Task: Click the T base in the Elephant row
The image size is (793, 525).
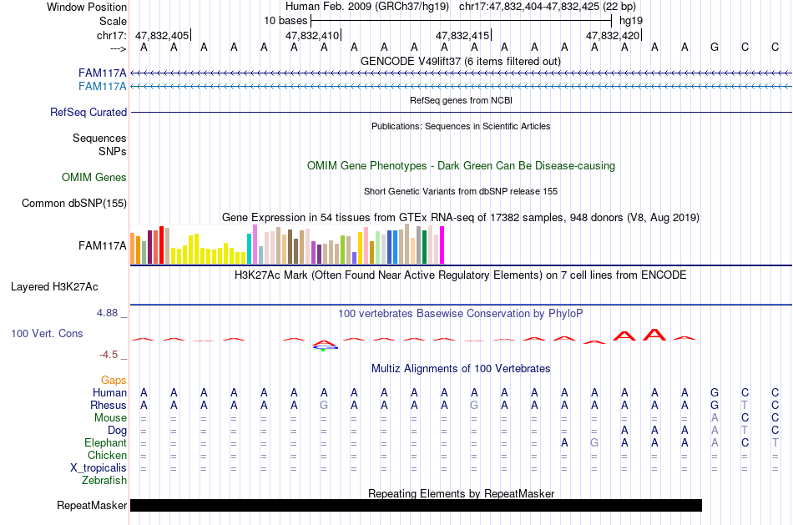Action: click(x=775, y=443)
